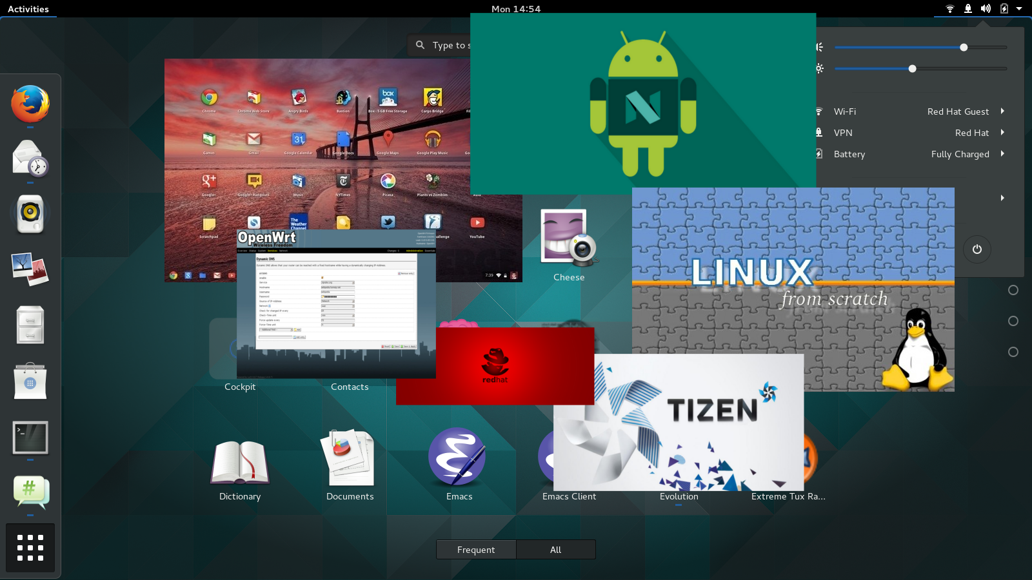Switch to the All applications tab

[x=555, y=549]
